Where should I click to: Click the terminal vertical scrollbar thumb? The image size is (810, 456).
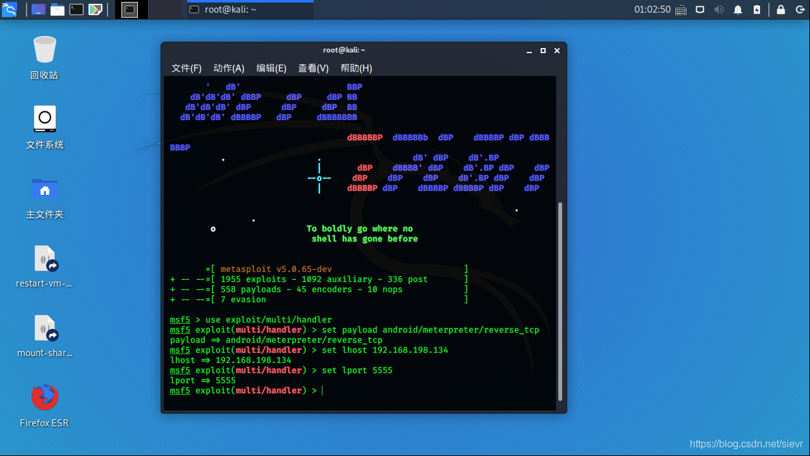point(560,302)
